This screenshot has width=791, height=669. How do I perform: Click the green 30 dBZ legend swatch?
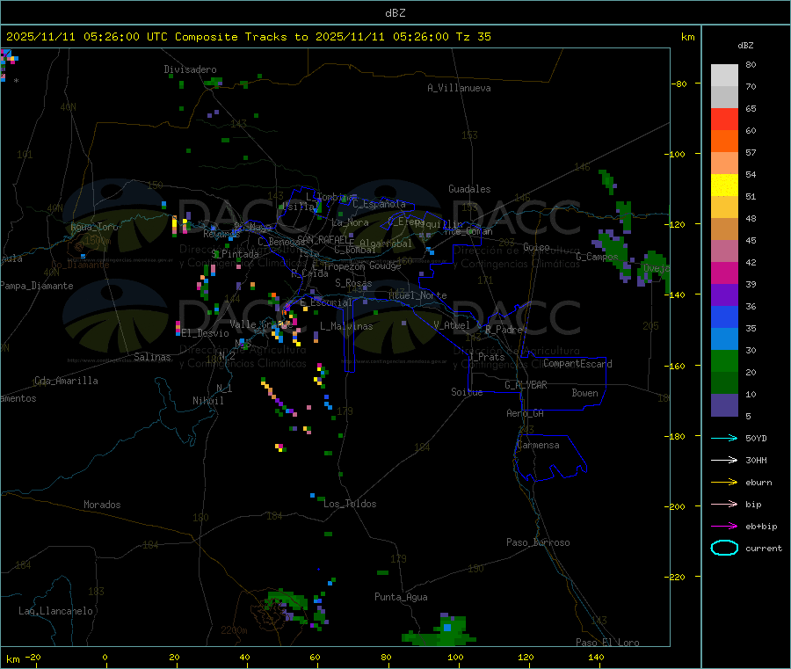724,360
